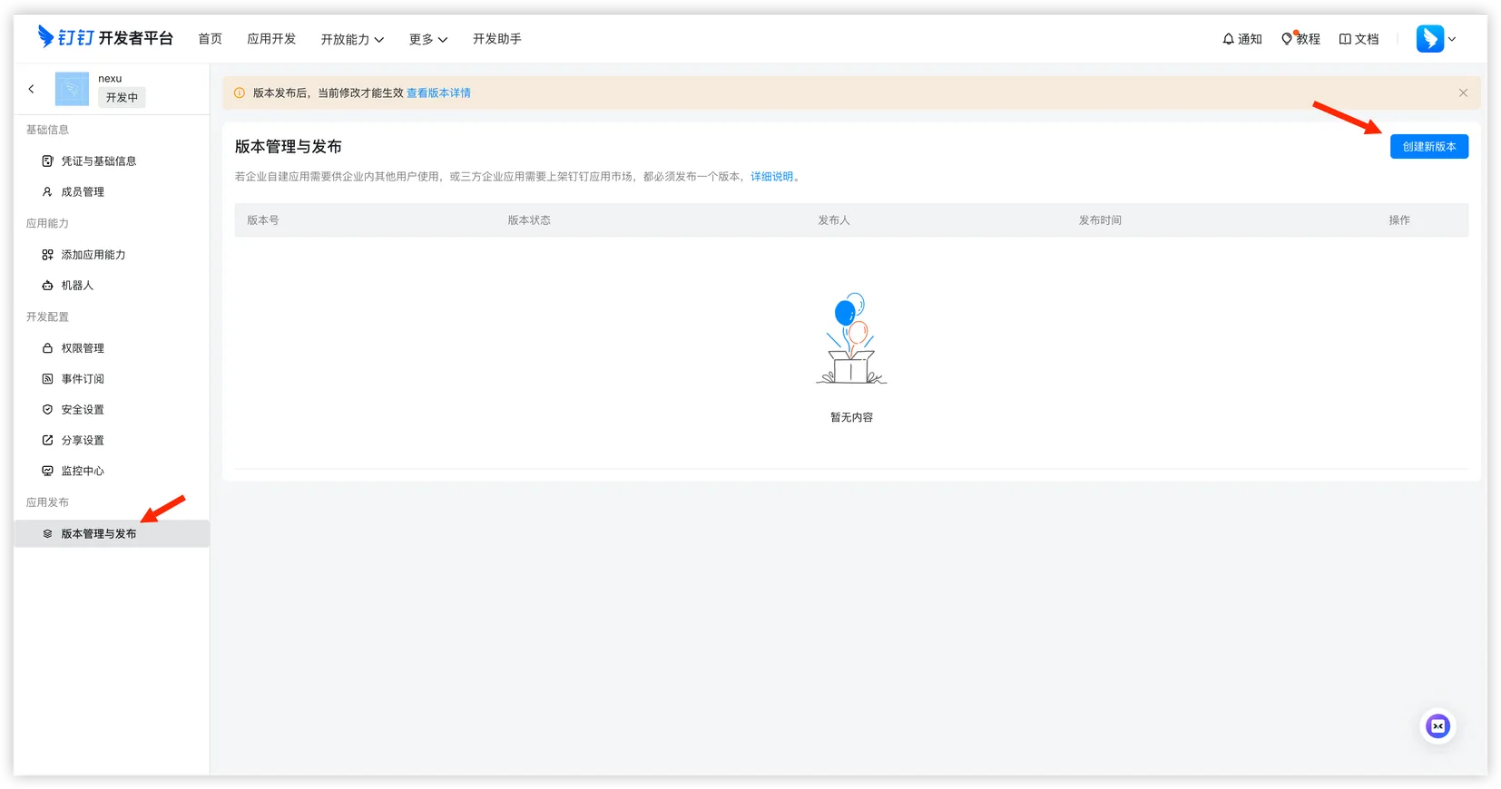
Task: Click the 暂无内容 empty-state text
Action: (x=851, y=418)
